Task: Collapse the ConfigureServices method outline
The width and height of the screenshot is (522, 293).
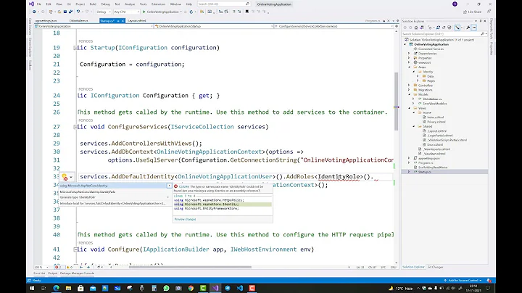Action: pyautogui.click(x=75, y=127)
